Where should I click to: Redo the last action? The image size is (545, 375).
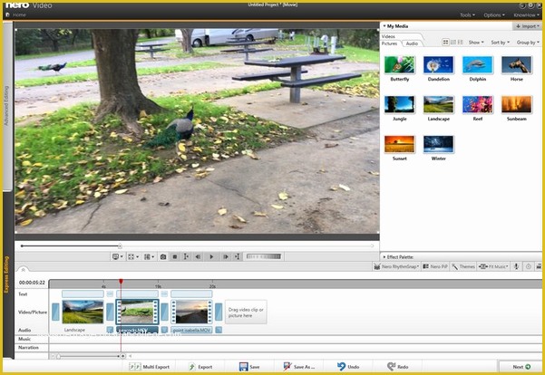(x=397, y=367)
